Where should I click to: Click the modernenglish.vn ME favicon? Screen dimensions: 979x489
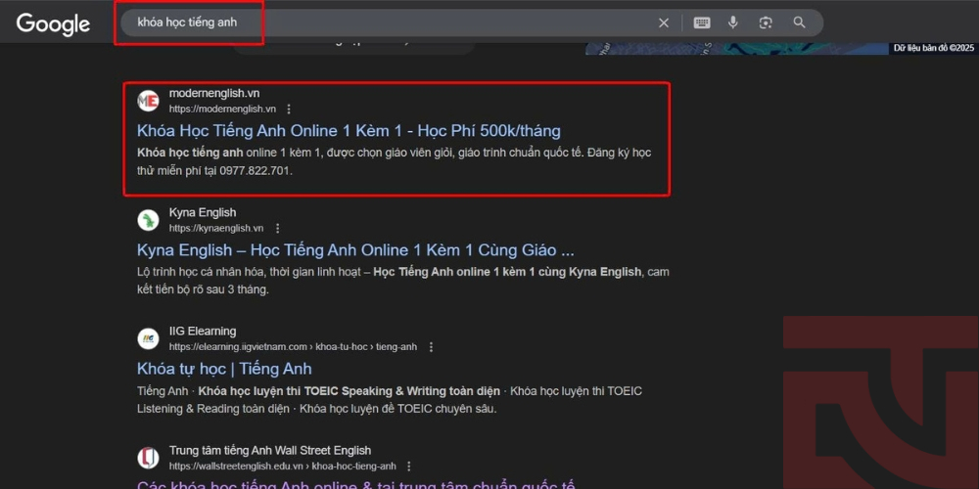(149, 101)
